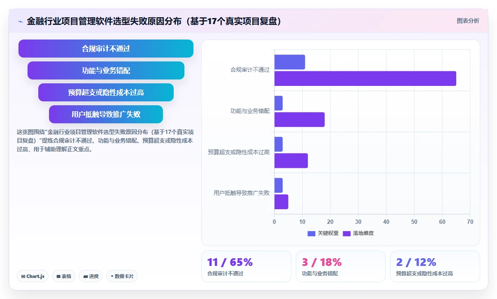The width and height of the screenshot is (497, 299).
Task: Click the 图表分析 label in header
Action: click(468, 21)
